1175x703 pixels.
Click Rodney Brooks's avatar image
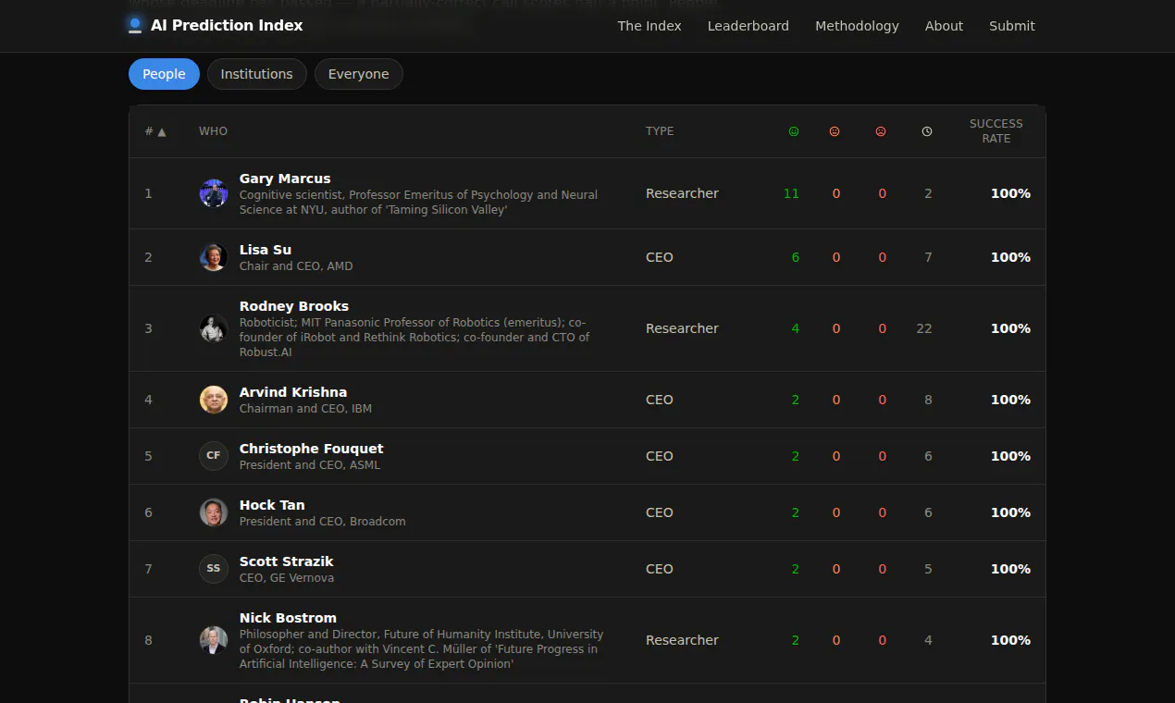point(214,328)
